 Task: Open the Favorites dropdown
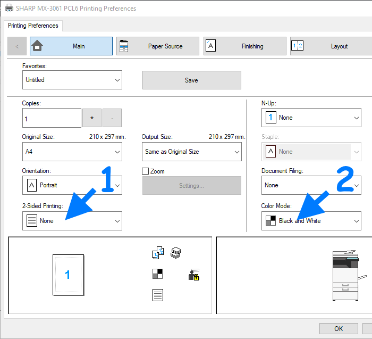(72, 80)
